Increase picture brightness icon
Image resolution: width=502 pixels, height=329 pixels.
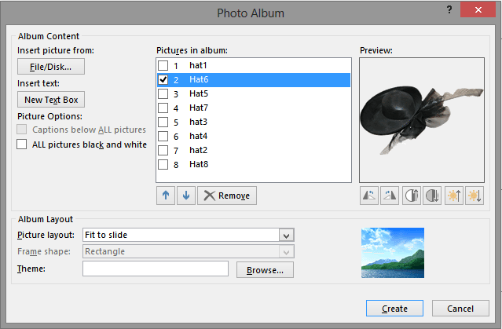click(x=454, y=196)
